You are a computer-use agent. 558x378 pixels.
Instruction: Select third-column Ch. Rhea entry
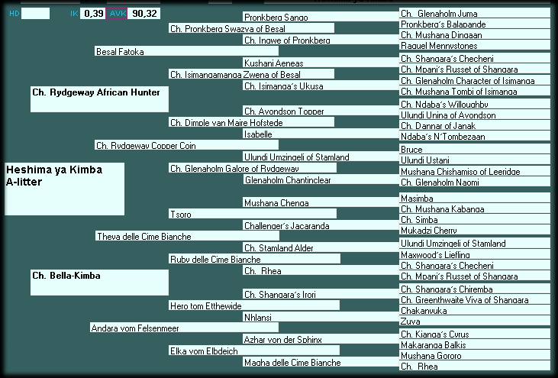(x=321, y=270)
